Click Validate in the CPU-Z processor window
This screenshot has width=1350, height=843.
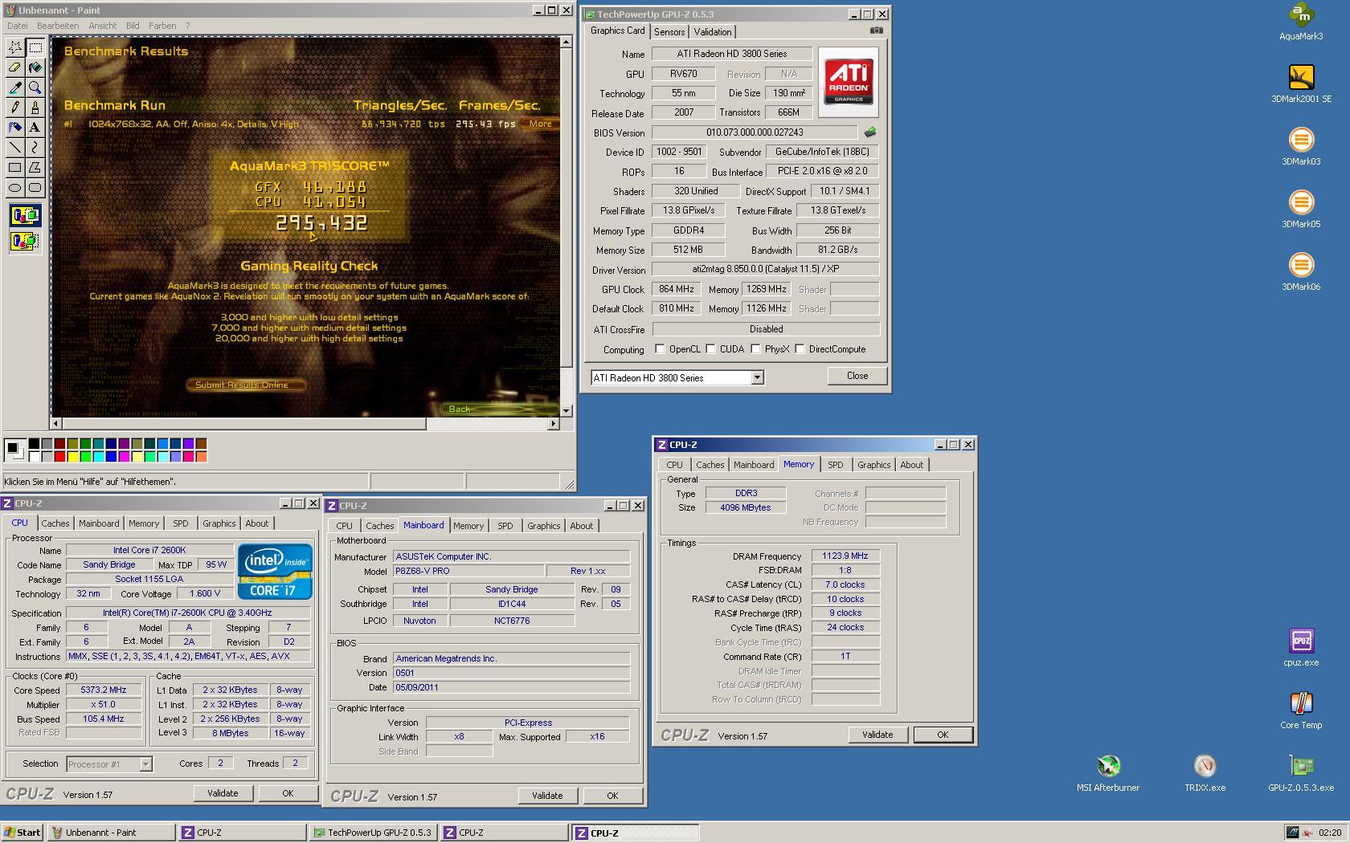223,793
